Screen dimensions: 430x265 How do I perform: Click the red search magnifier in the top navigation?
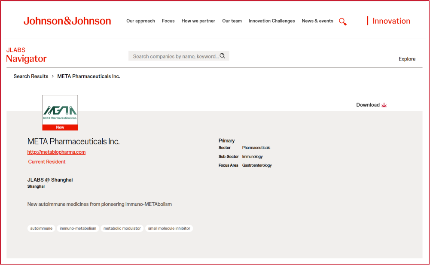click(x=342, y=21)
